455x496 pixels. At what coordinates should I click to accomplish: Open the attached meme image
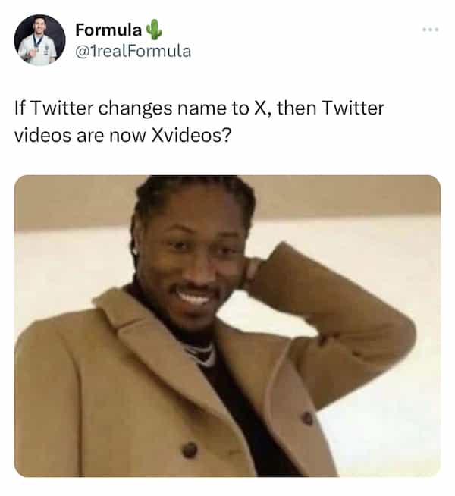pos(227,326)
